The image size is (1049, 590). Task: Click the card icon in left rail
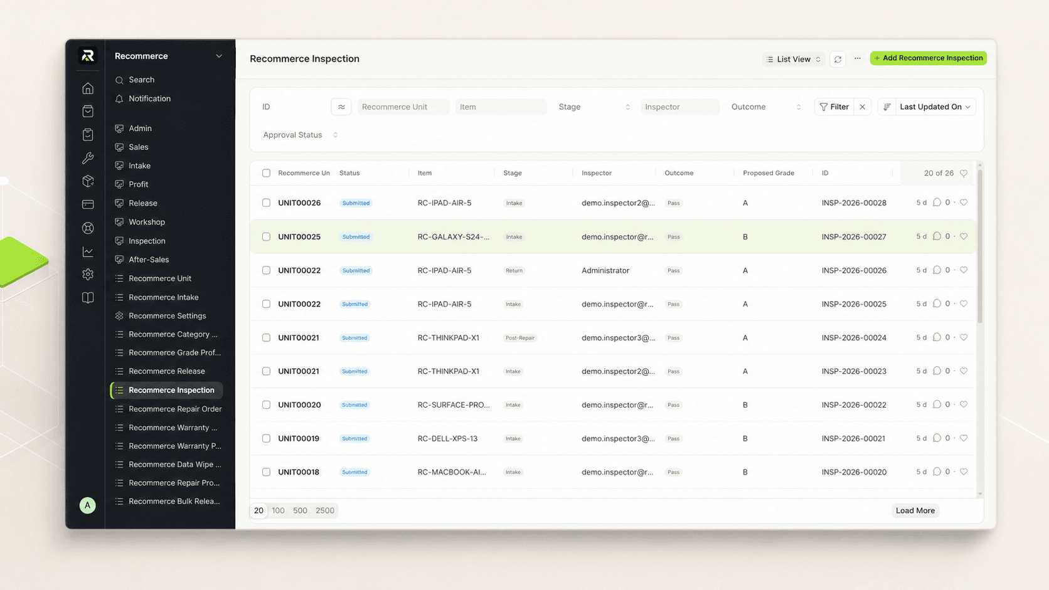coord(88,204)
